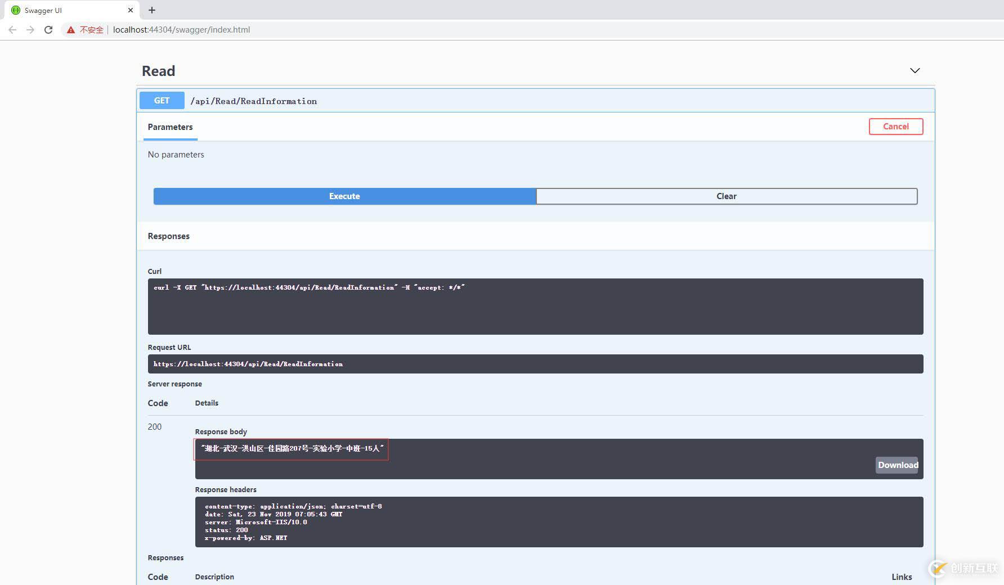Select the Parameters tab label
This screenshot has width=1004, height=585.
[170, 127]
